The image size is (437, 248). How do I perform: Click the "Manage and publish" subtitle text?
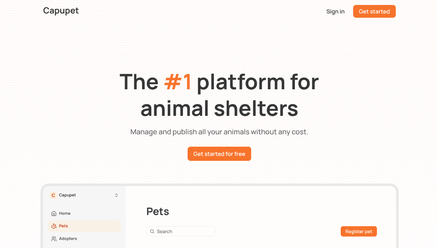pyautogui.click(x=219, y=132)
